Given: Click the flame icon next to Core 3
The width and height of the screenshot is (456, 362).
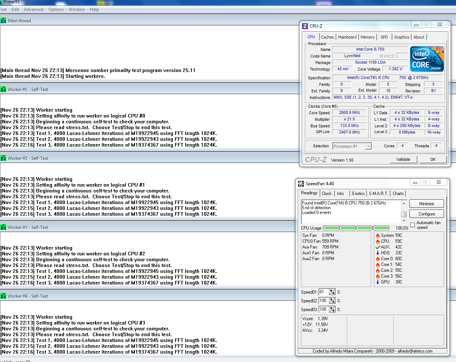Looking at the screenshot, I should pyautogui.click(x=378, y=277).
